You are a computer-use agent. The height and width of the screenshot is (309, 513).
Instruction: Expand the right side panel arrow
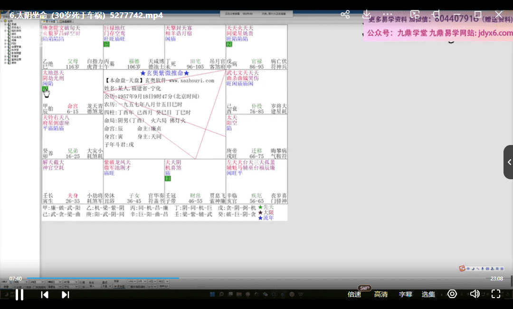point(509,162)
